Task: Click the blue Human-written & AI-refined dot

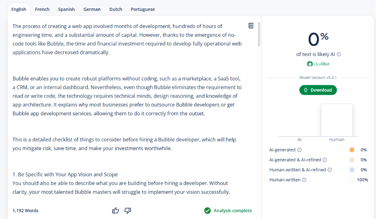Action: click(352, 170)
